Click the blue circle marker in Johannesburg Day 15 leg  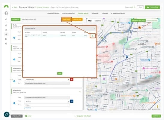tap(14, 103)
